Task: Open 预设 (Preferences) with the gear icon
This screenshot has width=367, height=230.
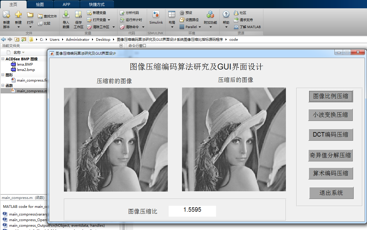Action: [182, 13]
